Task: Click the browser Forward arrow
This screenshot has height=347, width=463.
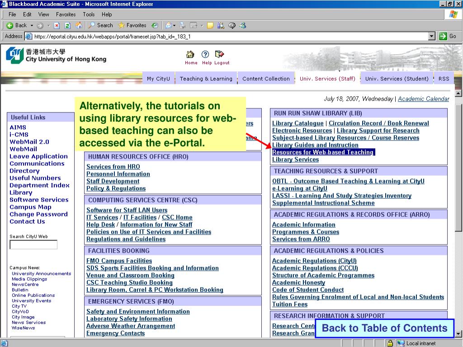Action: pos(40,26)
